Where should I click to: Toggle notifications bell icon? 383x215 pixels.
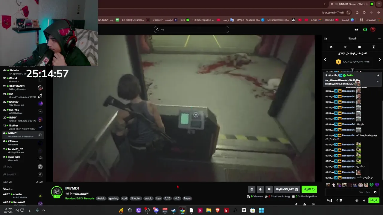point(260,189)
